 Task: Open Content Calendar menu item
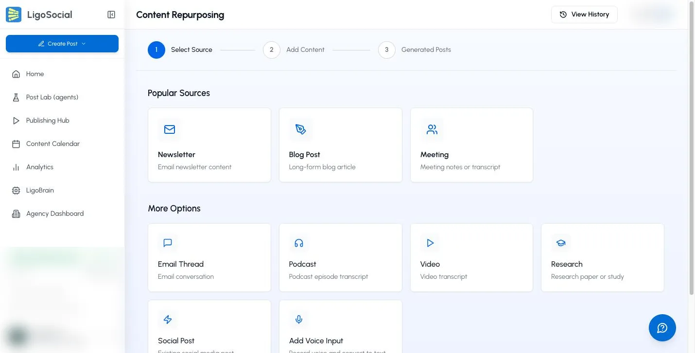pyautogui.click(x=62, y=144)
